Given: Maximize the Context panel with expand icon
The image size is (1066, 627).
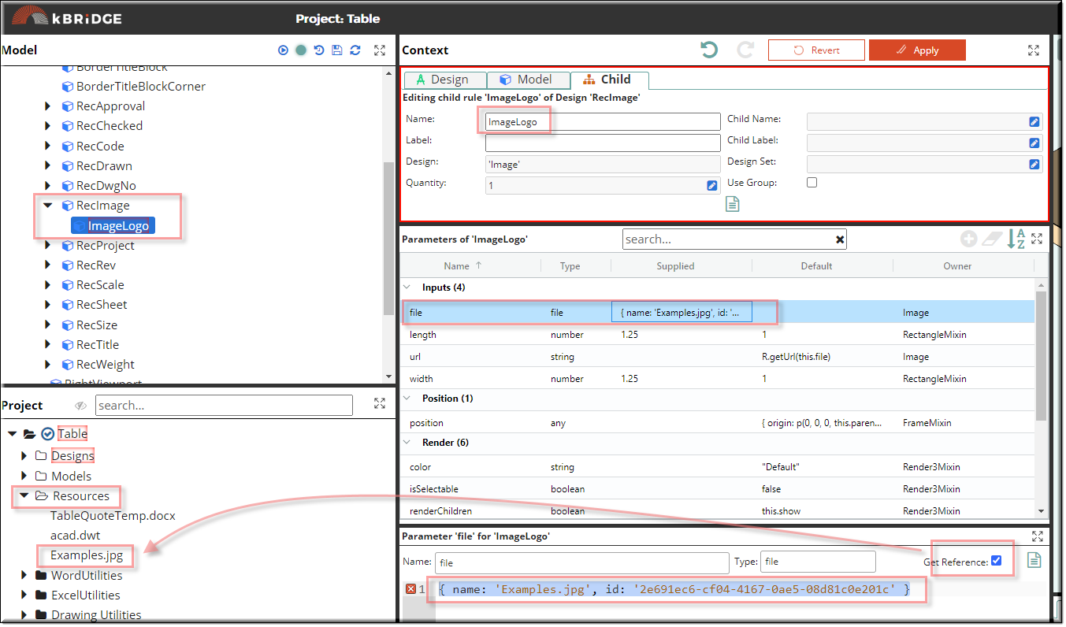Looking at the screenshot, I should 1034,50.
